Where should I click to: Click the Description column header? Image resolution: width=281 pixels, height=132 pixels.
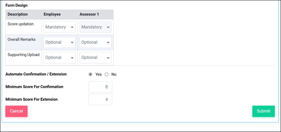[x=18, y=14]
